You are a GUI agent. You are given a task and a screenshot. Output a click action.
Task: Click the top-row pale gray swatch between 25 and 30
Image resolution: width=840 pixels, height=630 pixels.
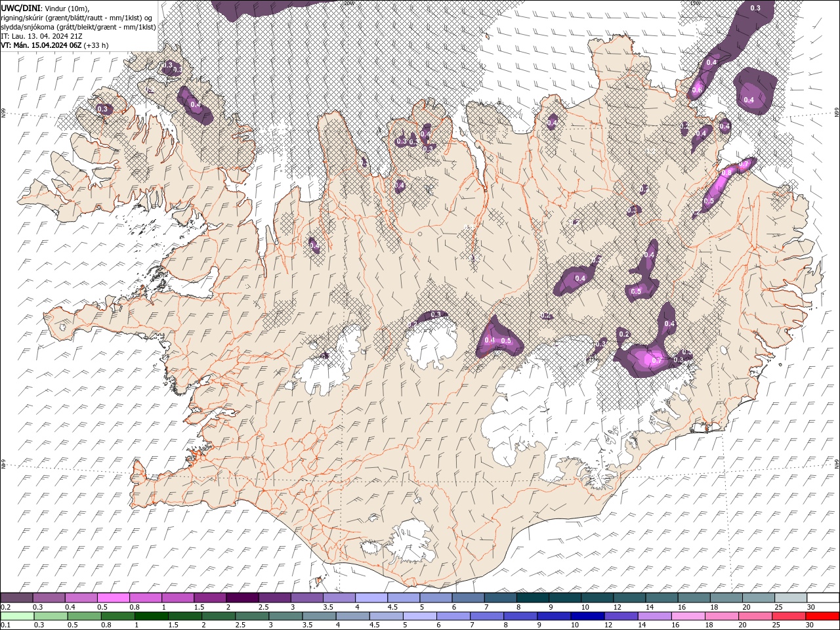(x=791, y=598)
